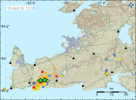
Task: Click the yellow quake dot touching the small lake
Action: [62, 75]
